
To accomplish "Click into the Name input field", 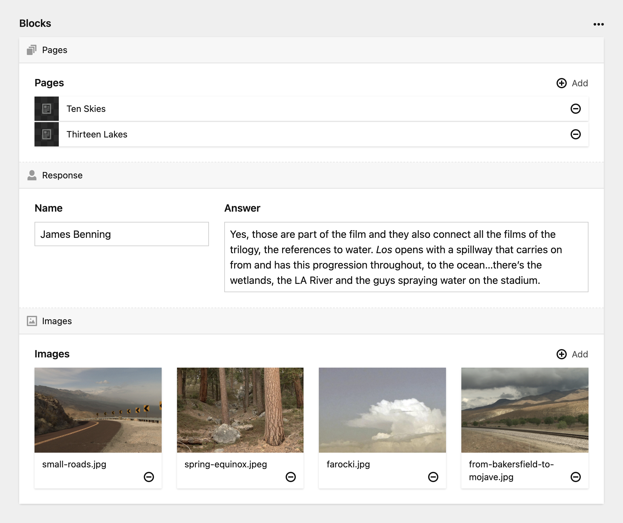I will (121, 234).
